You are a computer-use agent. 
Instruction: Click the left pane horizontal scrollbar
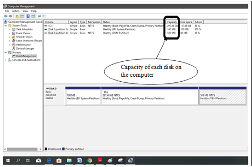click(22, 149)
